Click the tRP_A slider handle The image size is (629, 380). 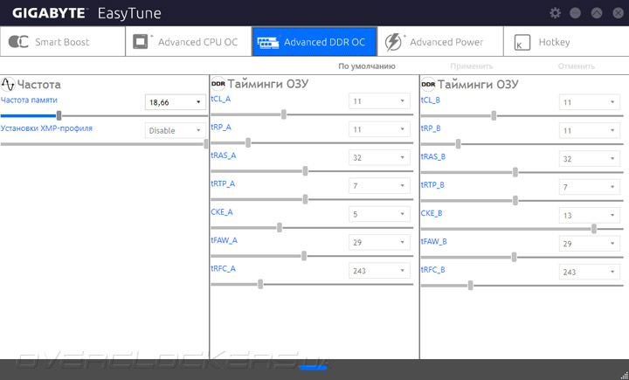[248, 143]
